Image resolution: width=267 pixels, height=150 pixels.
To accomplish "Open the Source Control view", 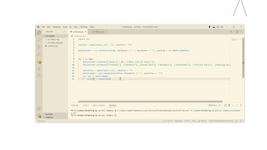I will point(39,47).
